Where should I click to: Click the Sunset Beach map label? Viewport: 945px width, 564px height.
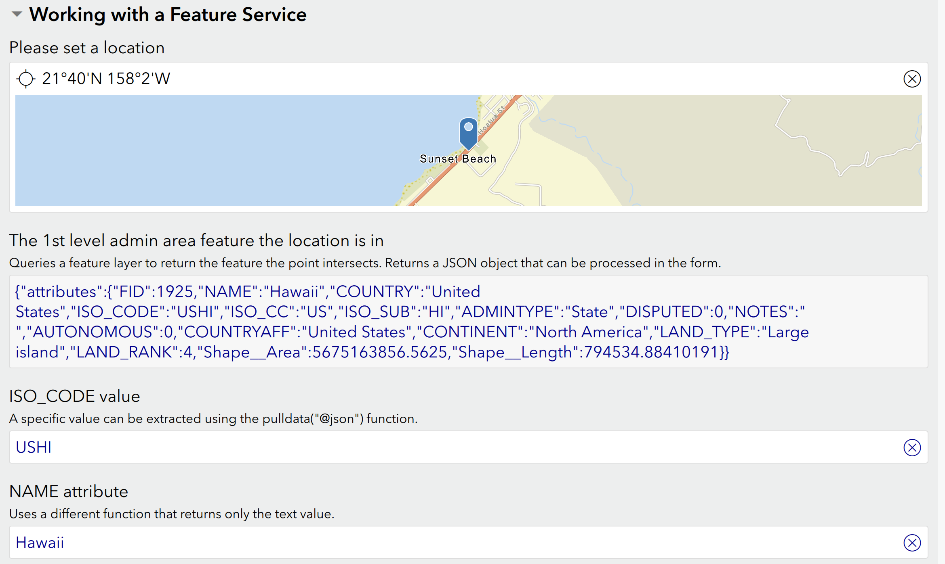tap(457, 159)
